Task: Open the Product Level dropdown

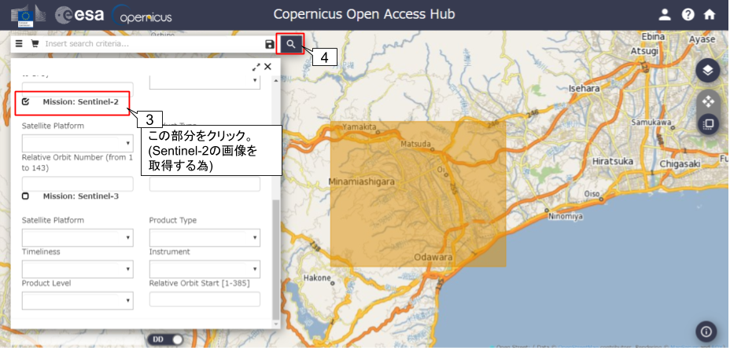Action: point(77,301)
